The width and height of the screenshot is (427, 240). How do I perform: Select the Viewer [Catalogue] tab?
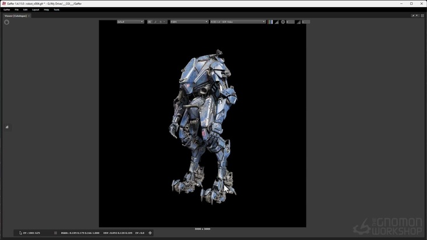(16, 16)
